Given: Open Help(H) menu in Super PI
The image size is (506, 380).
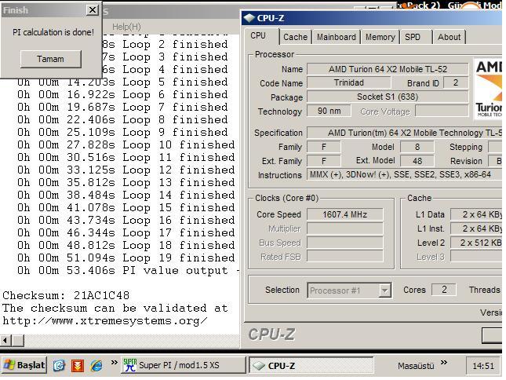Looking at the screenshot, I should coord(126,27).
